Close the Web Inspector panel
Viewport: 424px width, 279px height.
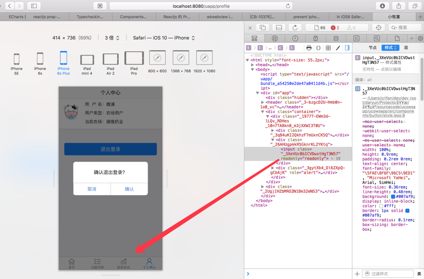[250, 28]
